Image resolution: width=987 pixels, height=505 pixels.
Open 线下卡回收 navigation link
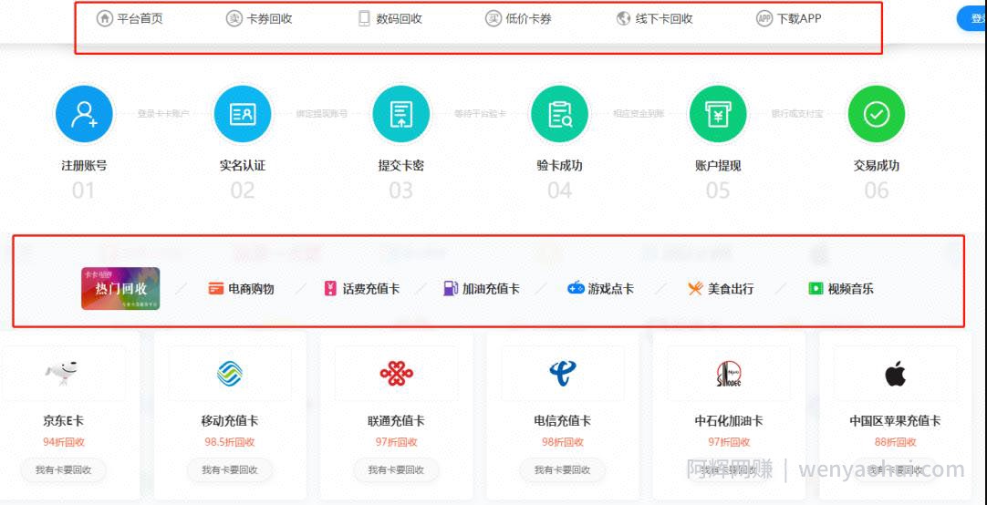664,19
